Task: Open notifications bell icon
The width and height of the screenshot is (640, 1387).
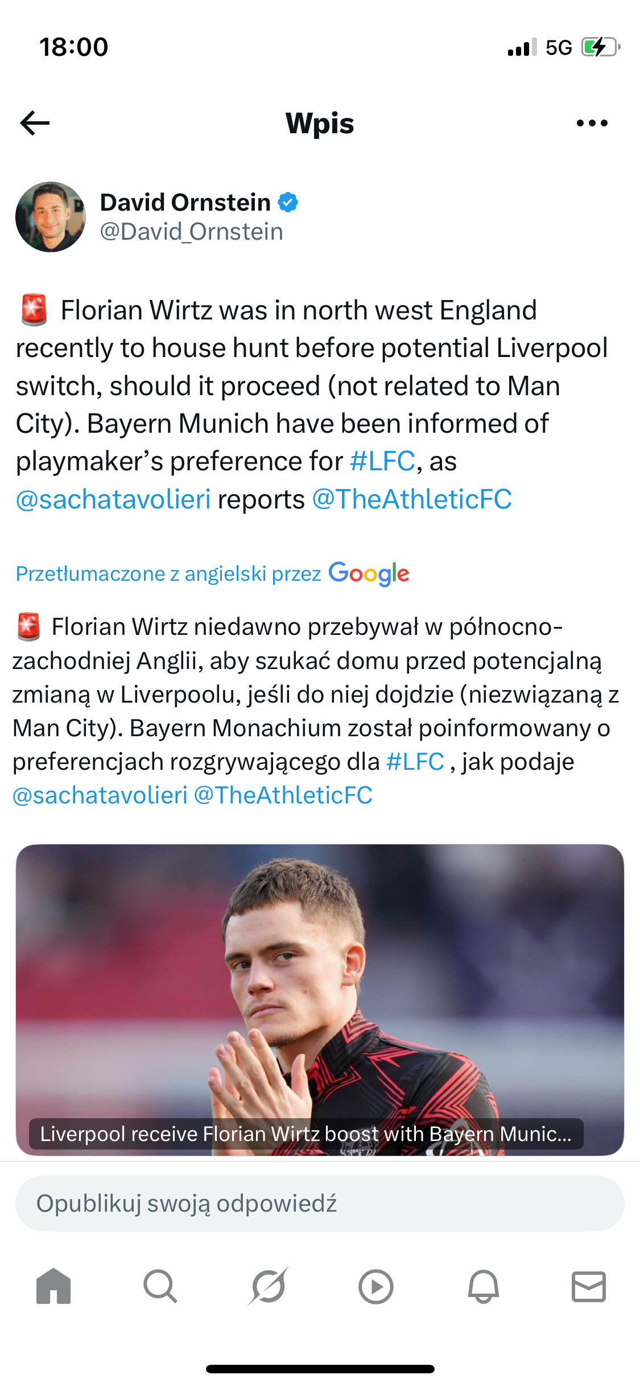Action: click(x=483, y=1286)
